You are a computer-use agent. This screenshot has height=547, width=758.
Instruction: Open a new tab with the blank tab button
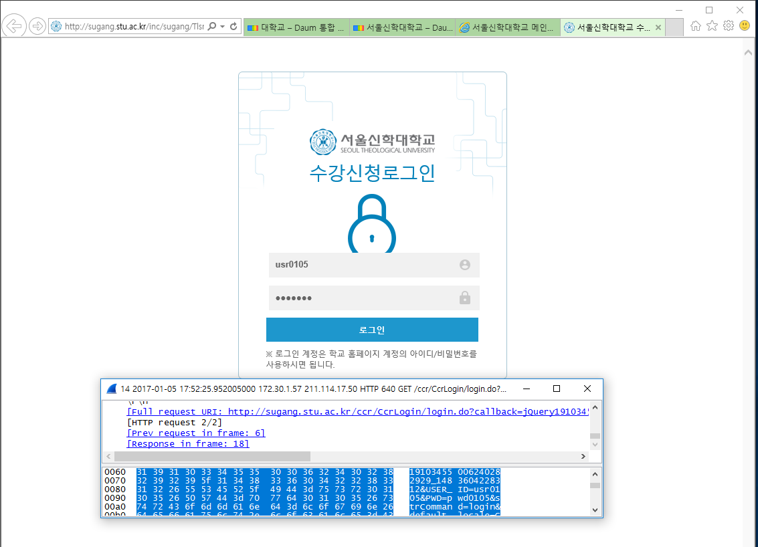(x=674, y=27)
